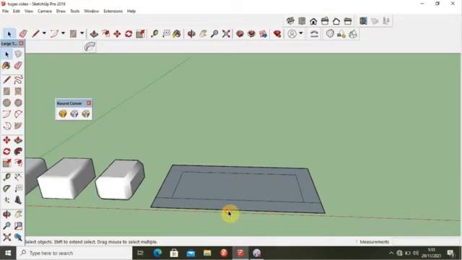The image size is (462, 260).
Task: Switch to Front view house icon
Action: (x=313, y=21)
